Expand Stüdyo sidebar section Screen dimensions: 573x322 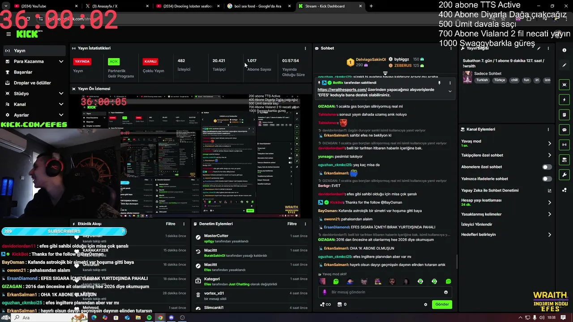(61, 93)
